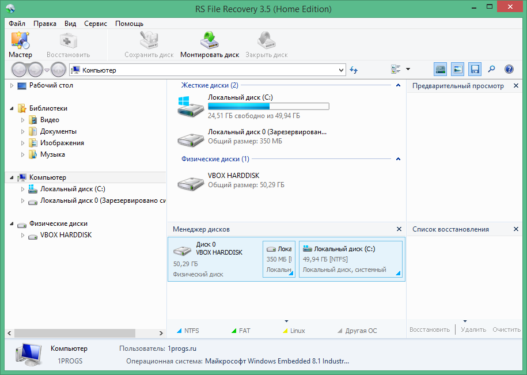
Task: Open the Файл menu
Action: tap(17, 24)
